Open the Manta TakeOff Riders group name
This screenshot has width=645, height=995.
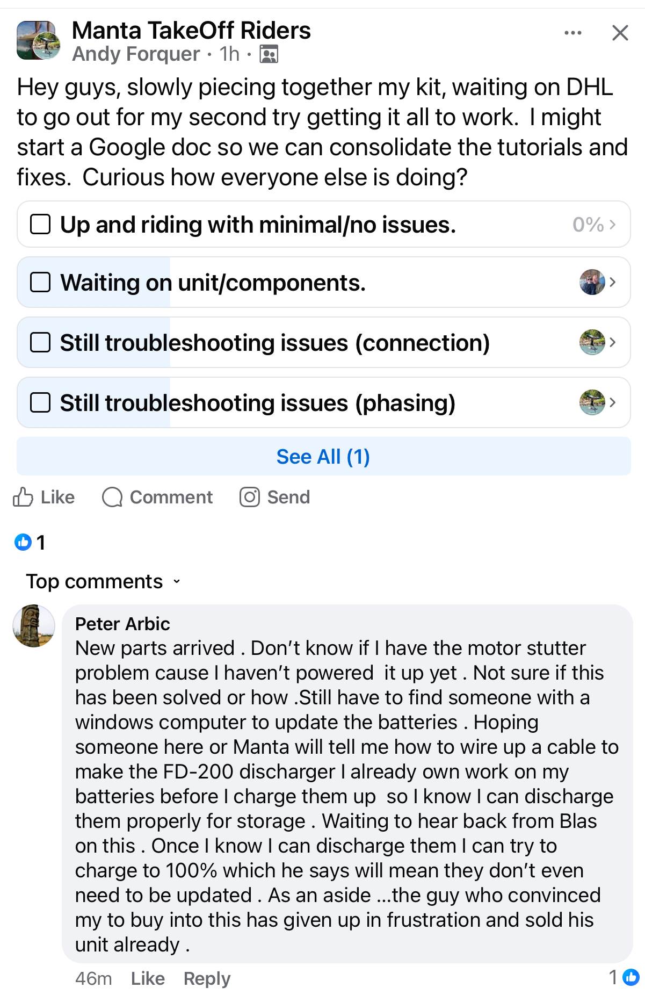tap(191, 31)
